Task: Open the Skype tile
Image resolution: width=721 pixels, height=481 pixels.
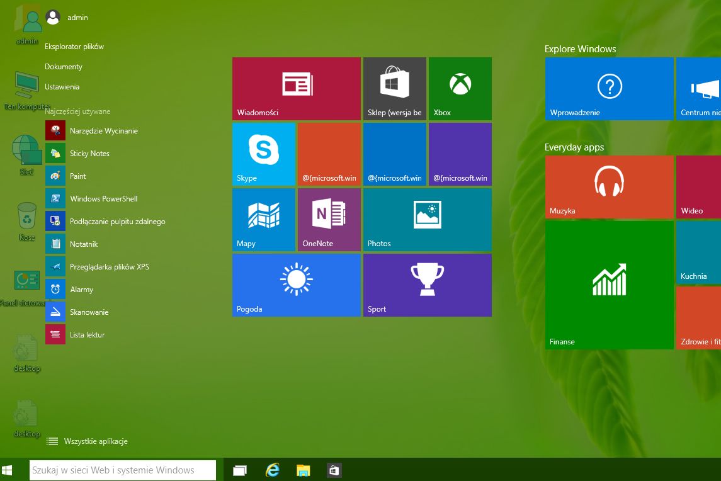Action: 263,154
